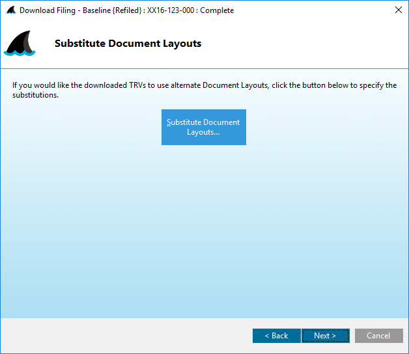Proceed with the Next button
The width and height of the screenshot is (409, 354).
pyautogui.click(x=325, y=336)
